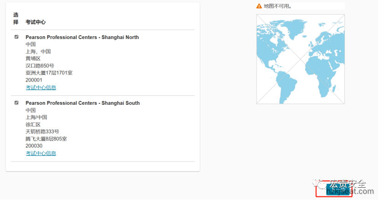Click the 考试中心 column header
Viewport: 378px width, 200px height.
35,22
